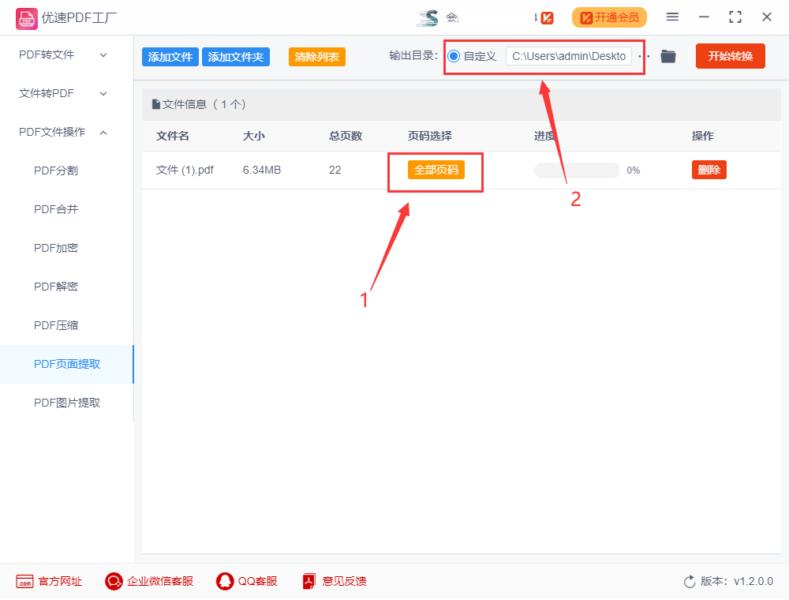Open the 官方网址 link text
789x600 pixels.
(60, 581)
